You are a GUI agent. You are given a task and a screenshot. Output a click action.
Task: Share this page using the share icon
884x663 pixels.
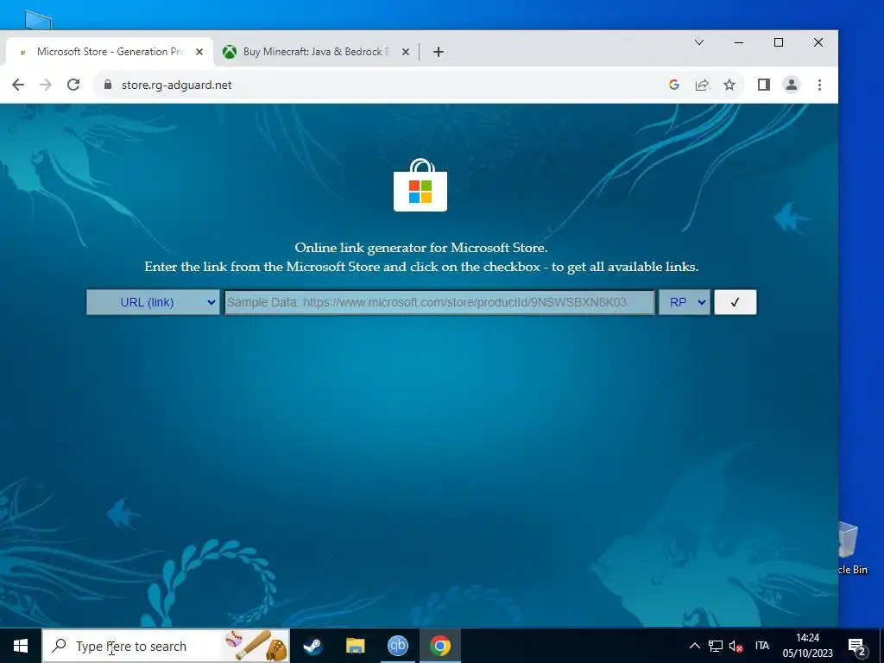701,85
